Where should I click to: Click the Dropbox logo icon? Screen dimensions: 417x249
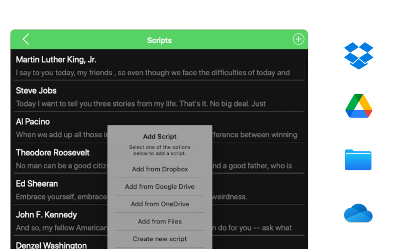(x=358, y=55)
